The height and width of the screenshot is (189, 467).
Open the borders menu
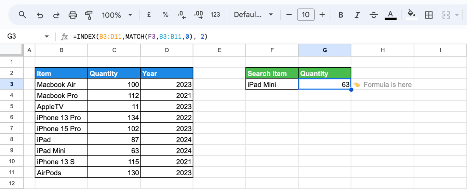point(429,15)
